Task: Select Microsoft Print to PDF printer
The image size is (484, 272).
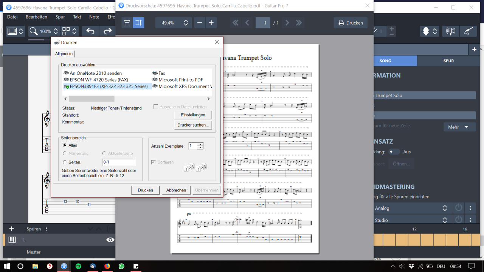Action: tap(177, 80)
